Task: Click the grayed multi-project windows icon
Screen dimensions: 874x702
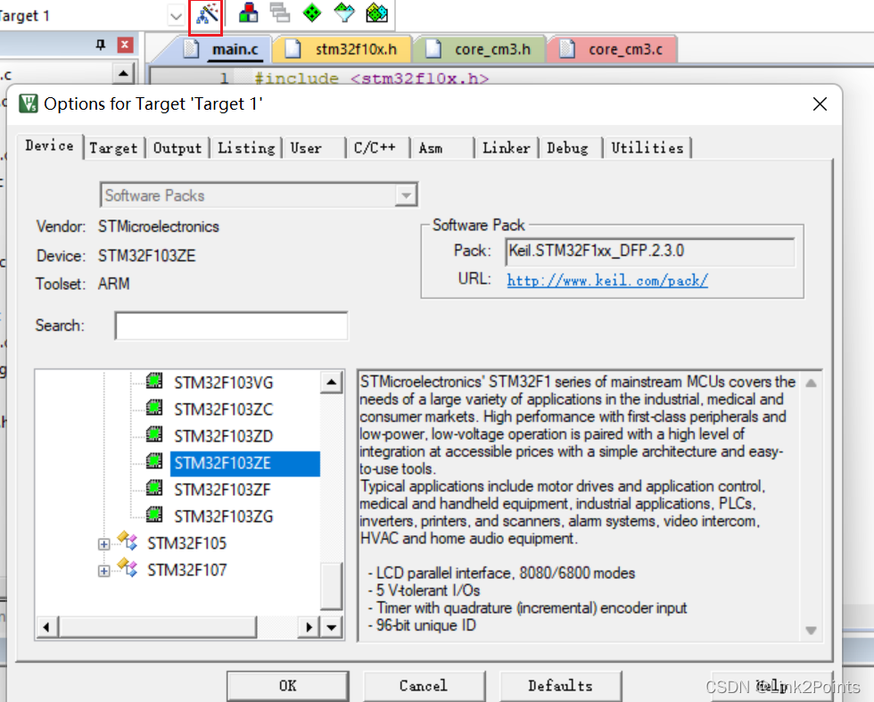Action: pos(280,12)
